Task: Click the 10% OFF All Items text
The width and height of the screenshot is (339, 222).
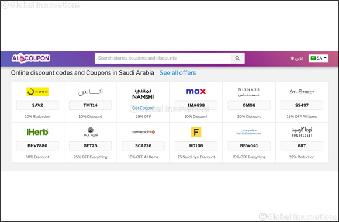Action: [143, 157]
